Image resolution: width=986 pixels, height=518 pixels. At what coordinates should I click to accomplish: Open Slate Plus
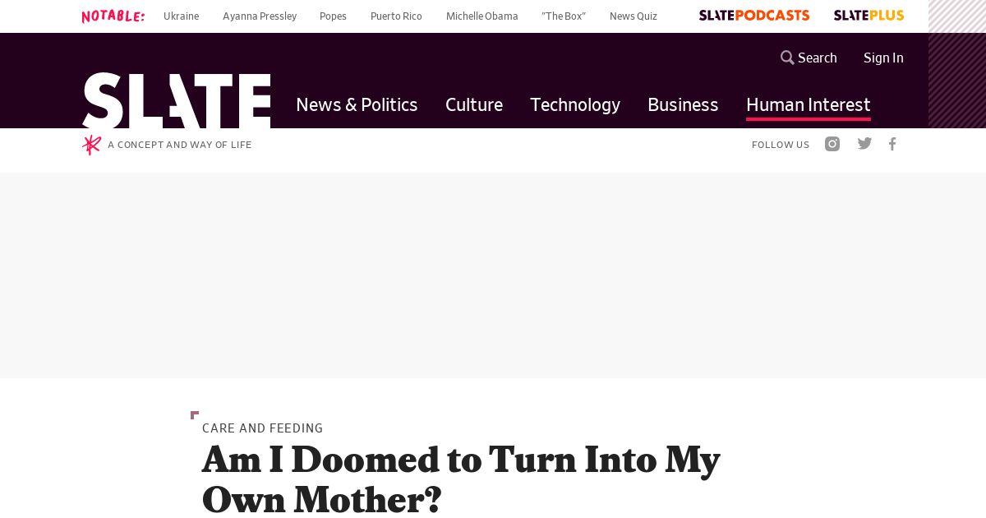pyautogui.click(x=869, y=16)
